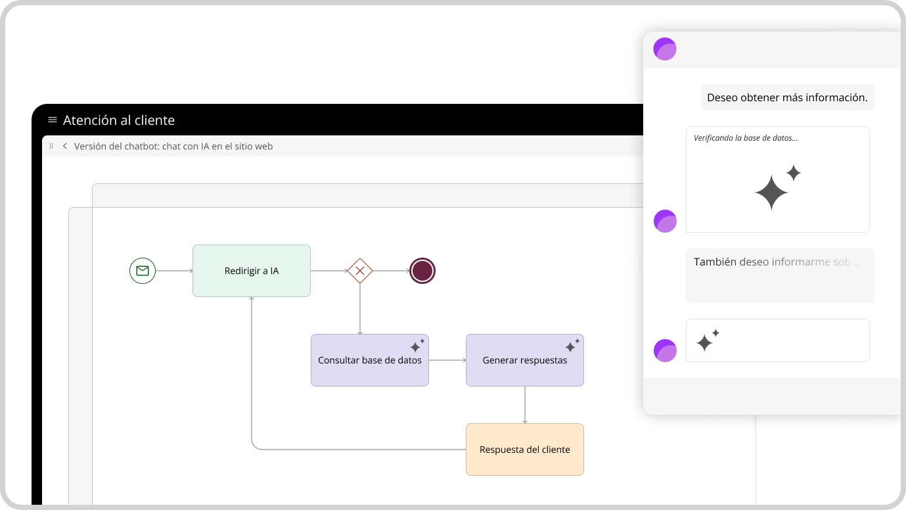Image resolution: width=906 pixels, height=510 pixels.
Task: Select the Consultar base de datos task
Action: (x=370, y=360)
